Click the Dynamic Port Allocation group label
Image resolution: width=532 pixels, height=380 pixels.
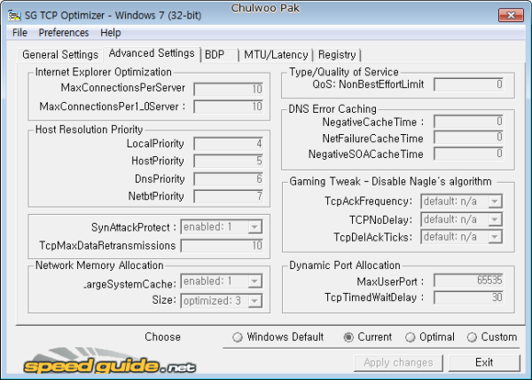[x=345, y=265]
